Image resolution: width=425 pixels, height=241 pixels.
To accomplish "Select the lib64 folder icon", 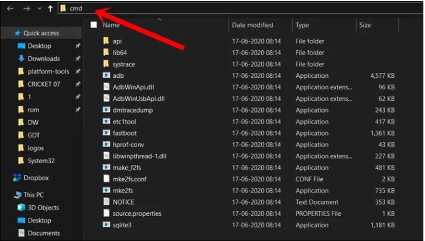I will pyautogui.click(x=106, y=52).
